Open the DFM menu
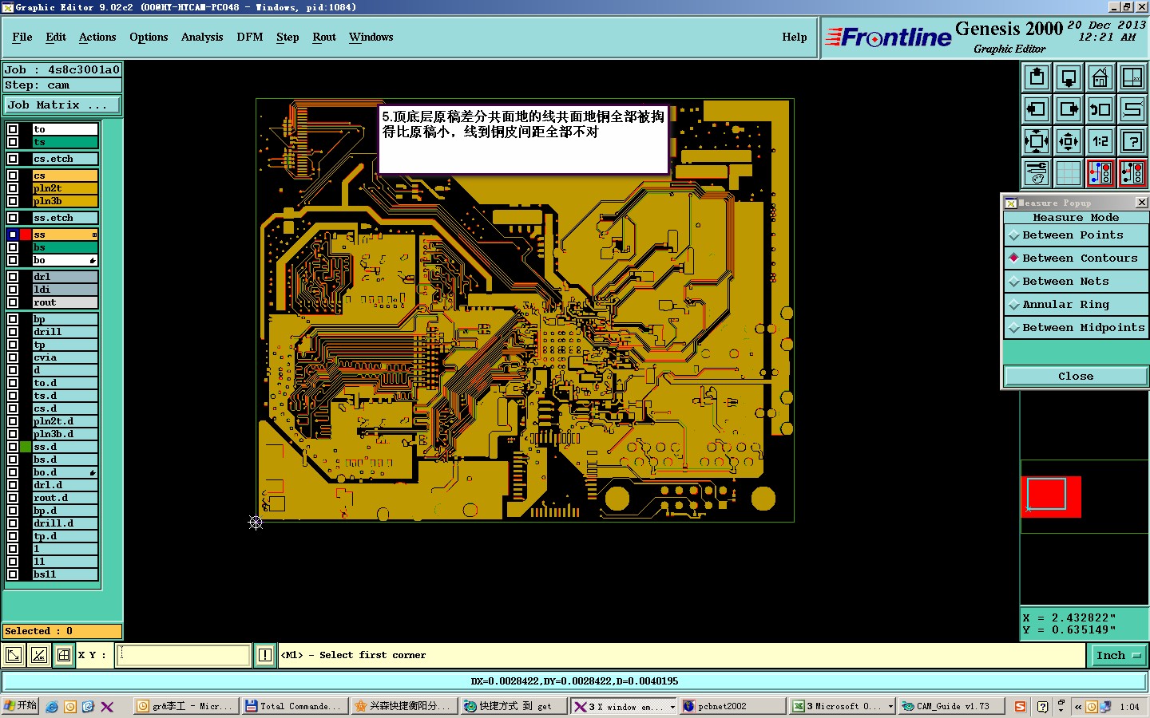The width and height of the screenshot is (1150, 718). [250, 37]
